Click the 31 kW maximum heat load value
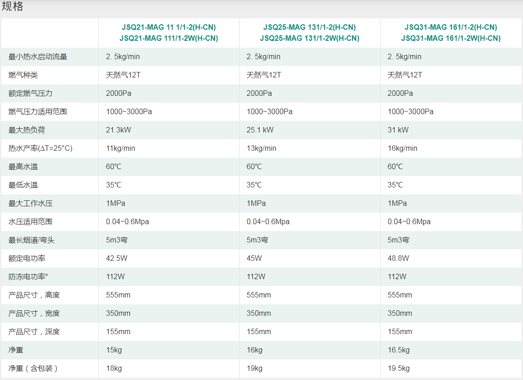This screenshot has width=523, height=380. tap(398, 130)
